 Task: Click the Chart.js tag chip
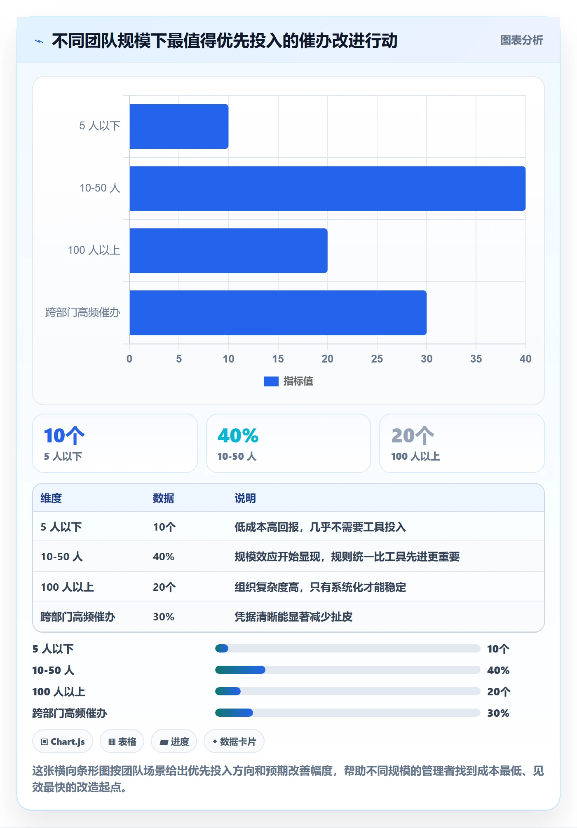(63, 741)
